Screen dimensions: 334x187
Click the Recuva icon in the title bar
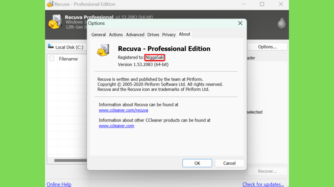(50, 4)
